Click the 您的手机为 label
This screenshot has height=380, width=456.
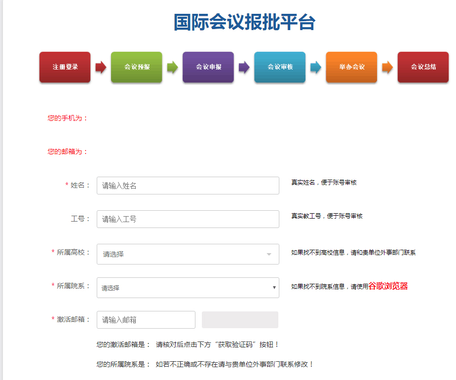pos(68,118)
